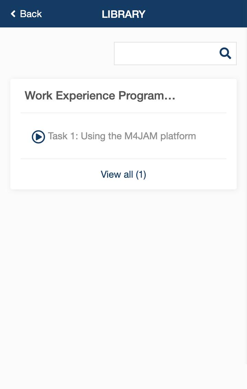Screen dimensions: 247x389
Task: Click the magnifying glass search icon
Action: click(225, 54)
